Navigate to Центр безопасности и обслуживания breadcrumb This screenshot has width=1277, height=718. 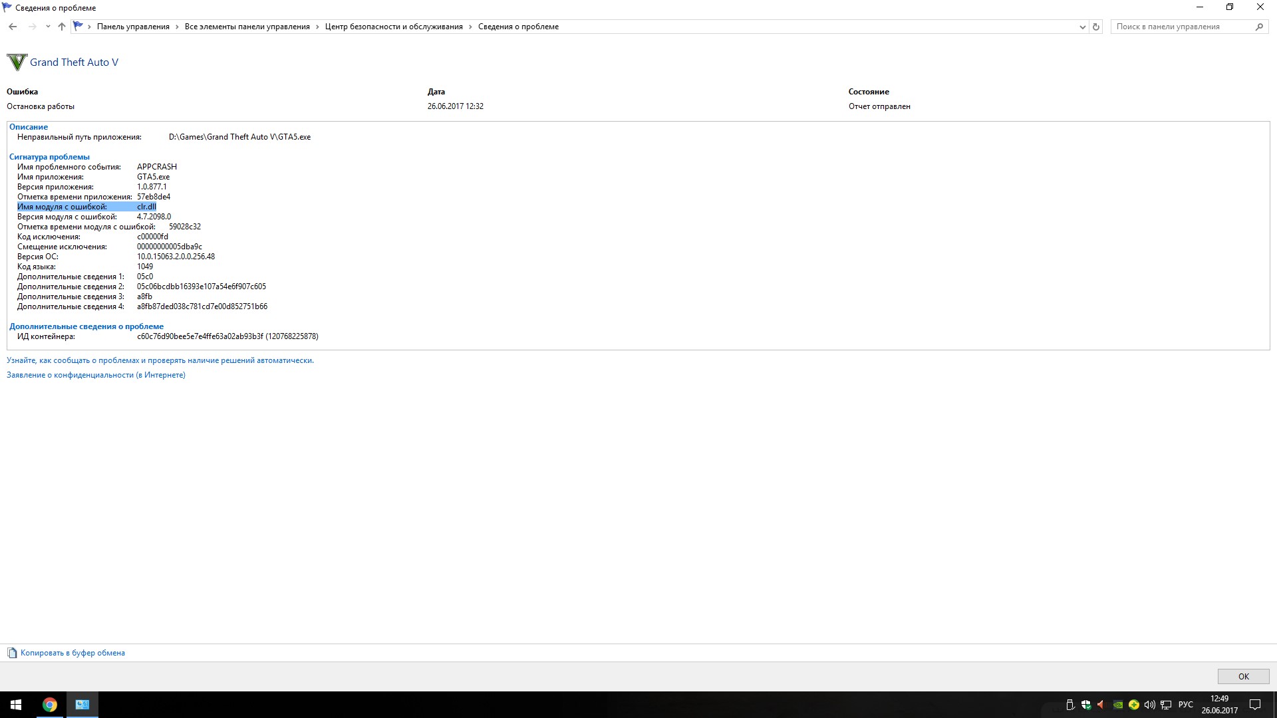(393, 27)
